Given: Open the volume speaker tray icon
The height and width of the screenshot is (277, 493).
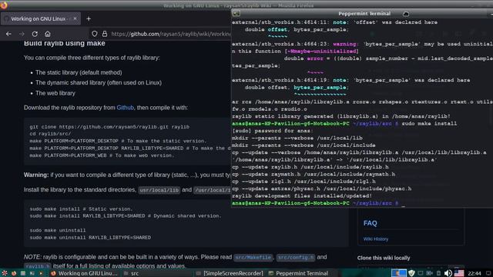Looking at the screenshot, I should 448,273.
